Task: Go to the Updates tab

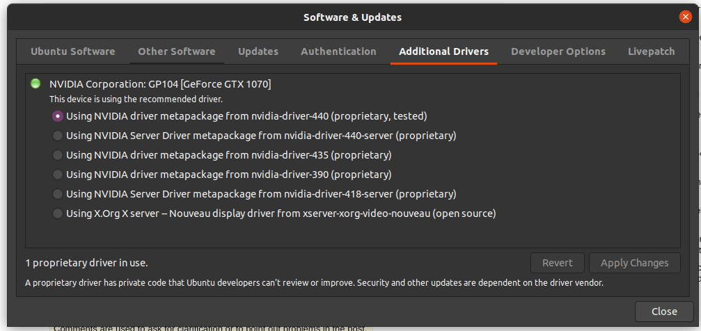Action: click(258, 51)
